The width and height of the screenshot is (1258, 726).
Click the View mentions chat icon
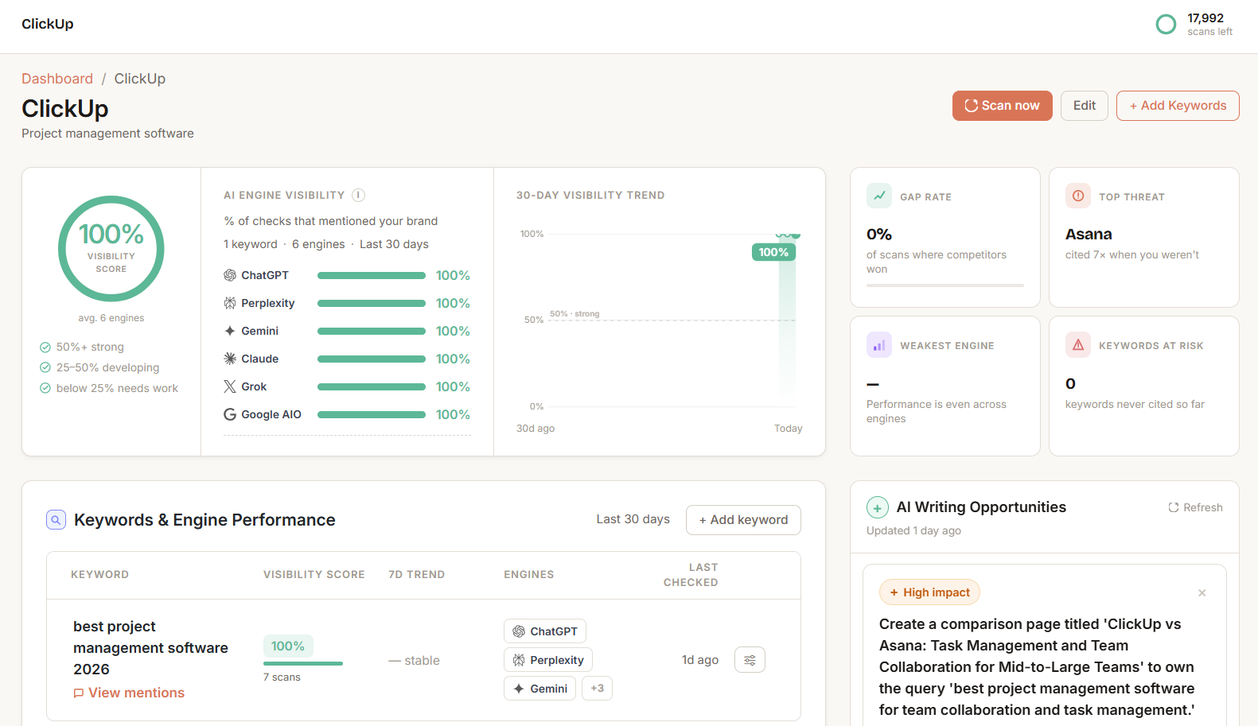tap(79, 693)
